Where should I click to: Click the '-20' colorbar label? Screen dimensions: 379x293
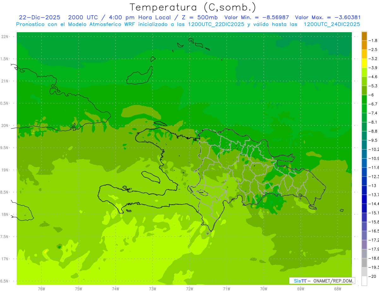[372, 276]
